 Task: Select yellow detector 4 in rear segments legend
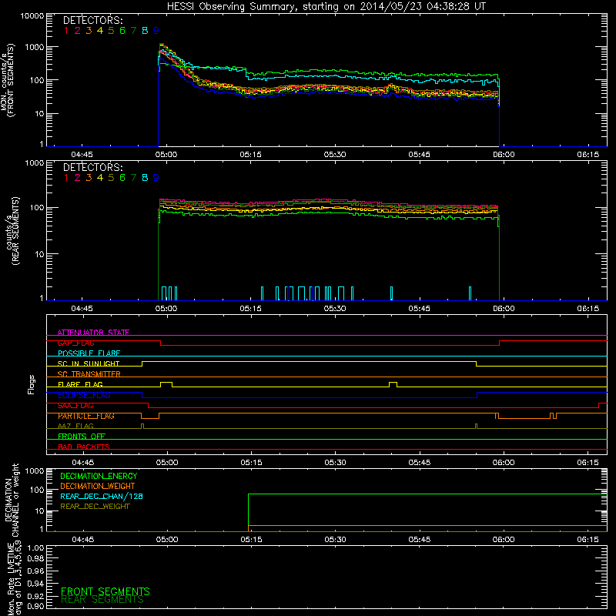(100, 178)
